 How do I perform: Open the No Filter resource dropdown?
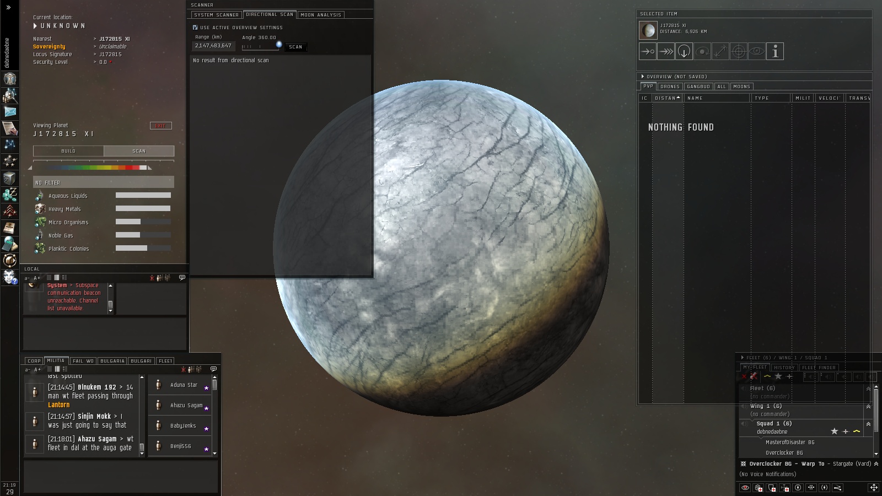click(104, 182)
